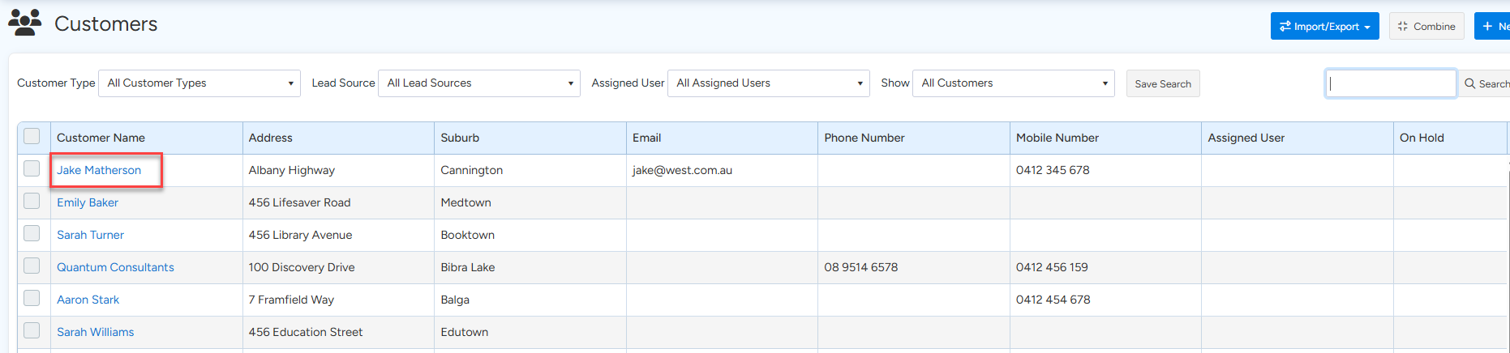The image size is (1510, 353).
Task: Tick the Quantum Consultants row checkbox
Action: (x=32, y=266)
